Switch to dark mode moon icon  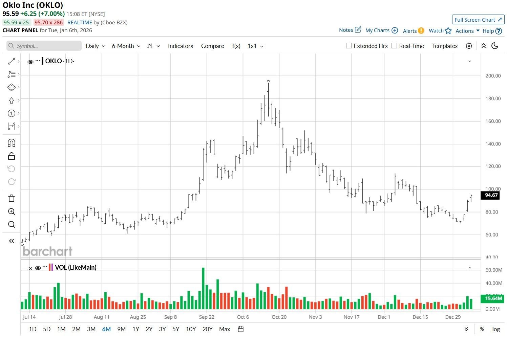pyautogui.click(x=495, y=46)
